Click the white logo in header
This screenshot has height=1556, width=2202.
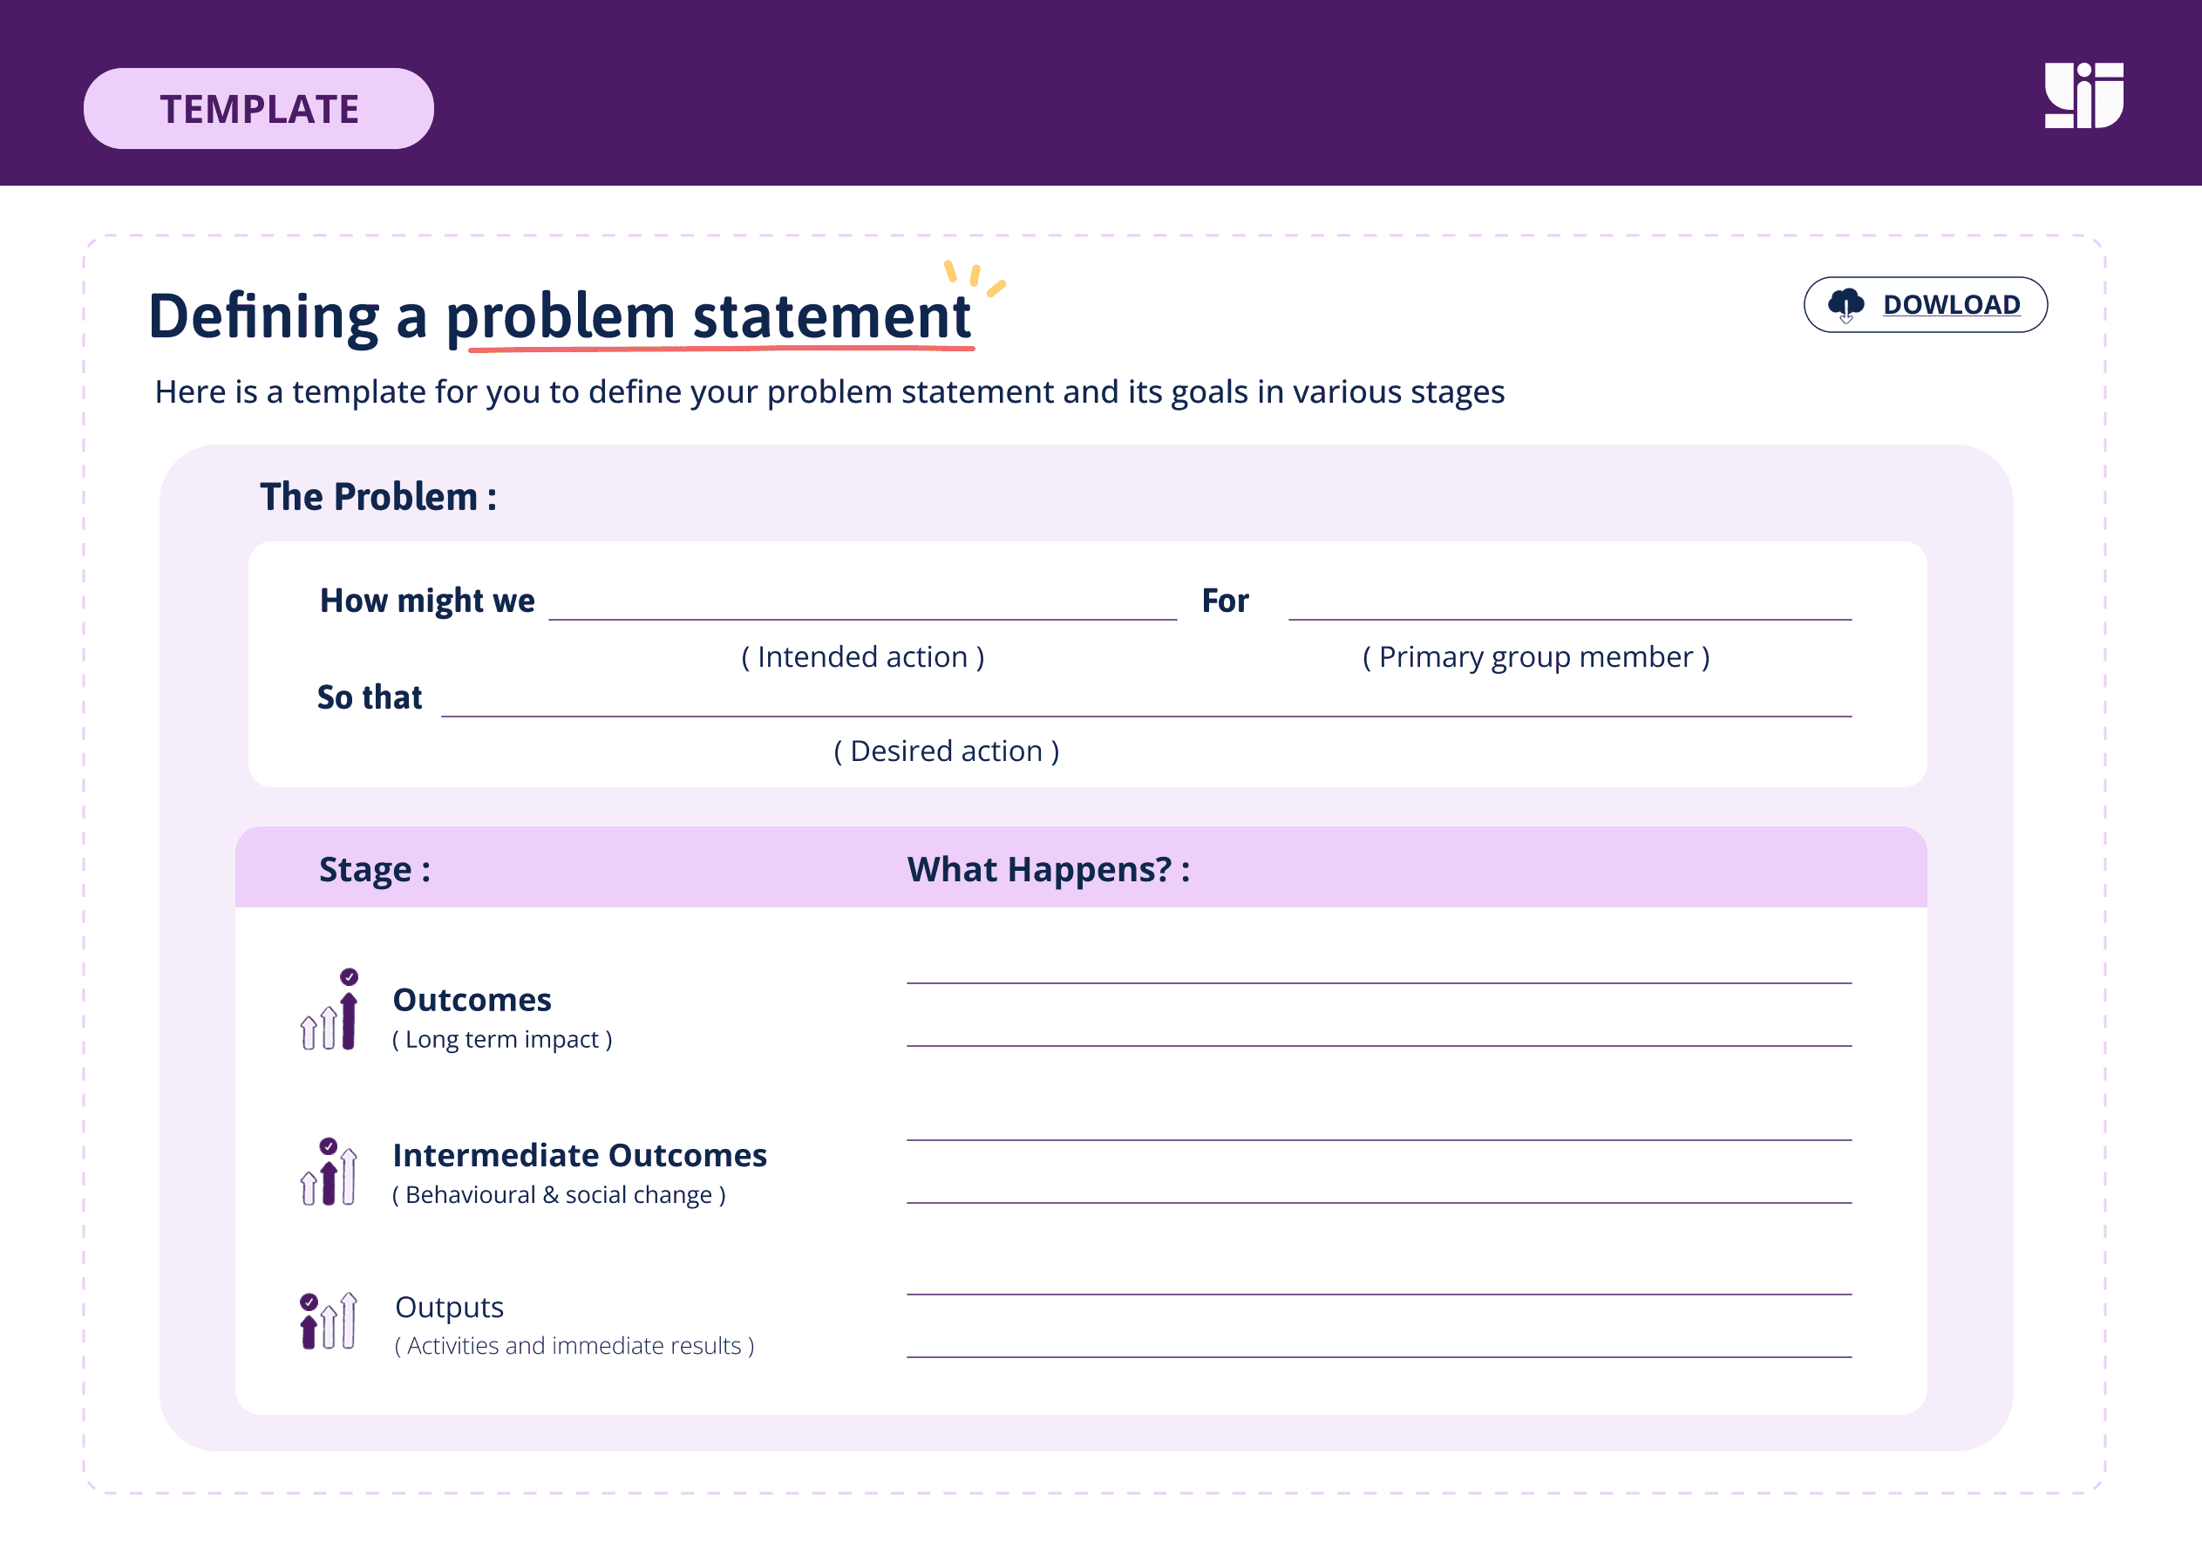tap(2083, 95)
